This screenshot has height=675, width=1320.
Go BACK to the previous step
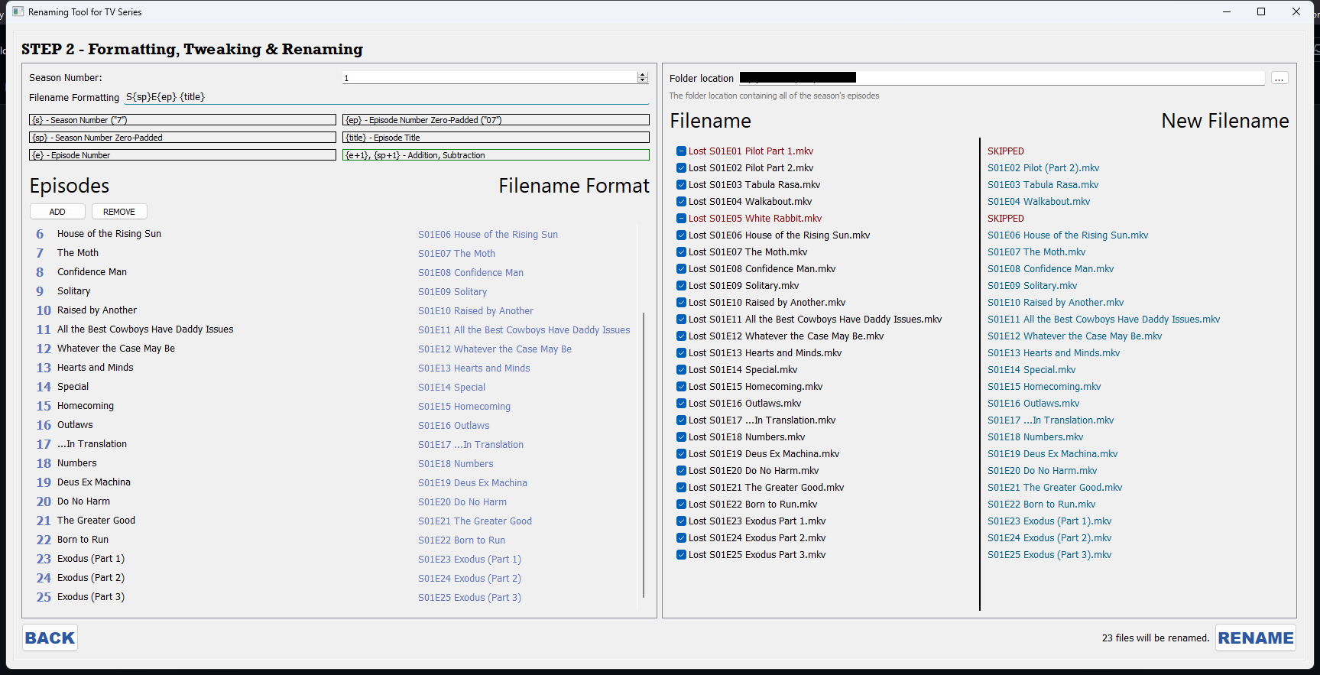(x=50, y=638)
